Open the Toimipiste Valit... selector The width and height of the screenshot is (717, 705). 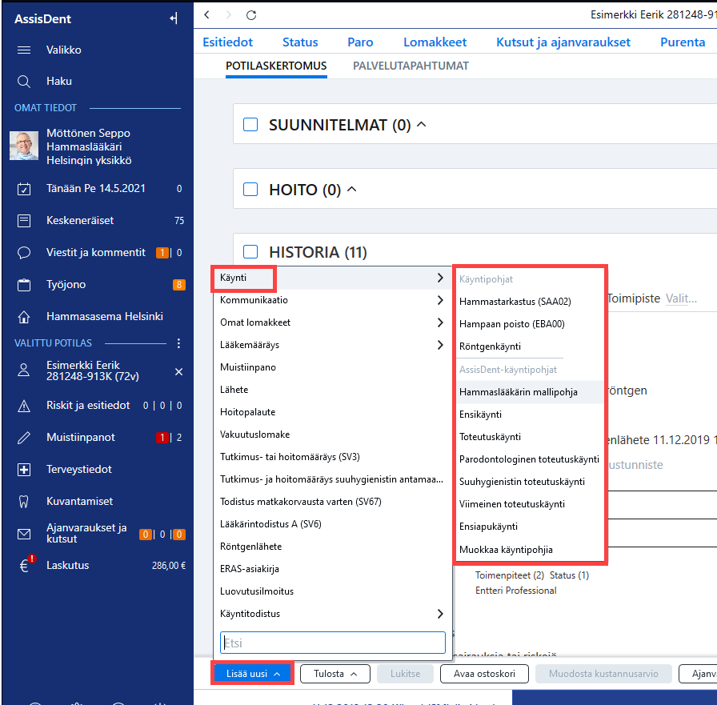681,298
